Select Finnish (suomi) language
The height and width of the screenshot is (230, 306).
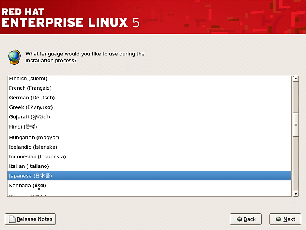click(x=149, y=79)
